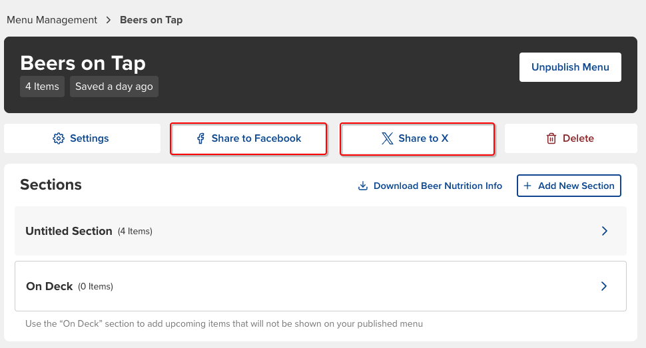Click the download arrow icon
Image resolution: width=646 pixels, height=348 pixels.
coord(363,186)
